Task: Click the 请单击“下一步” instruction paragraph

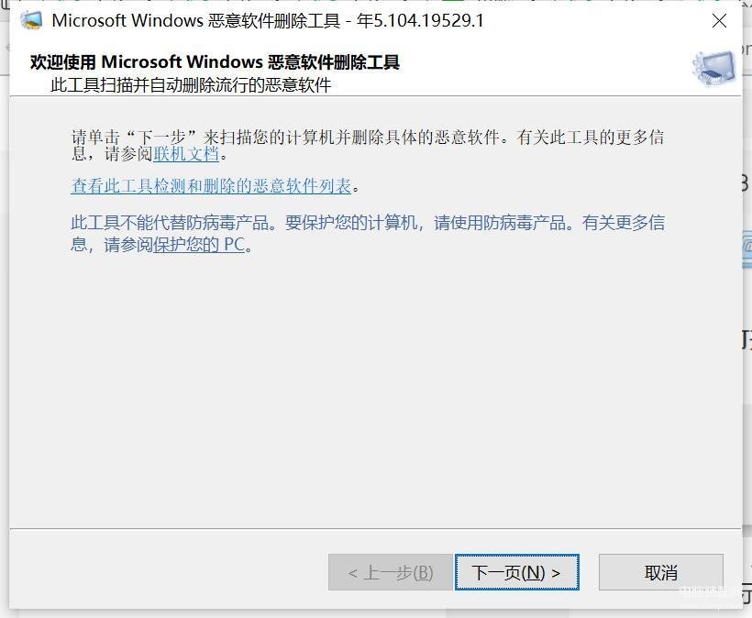Action: 368,145
